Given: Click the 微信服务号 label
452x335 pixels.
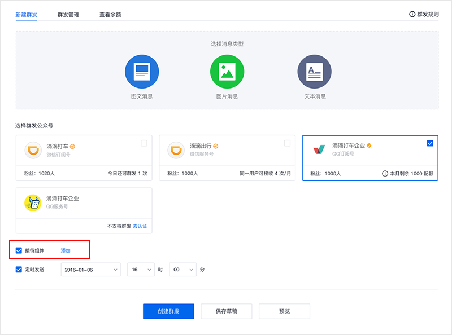Looking at the screenshot, I should [202, 154].
